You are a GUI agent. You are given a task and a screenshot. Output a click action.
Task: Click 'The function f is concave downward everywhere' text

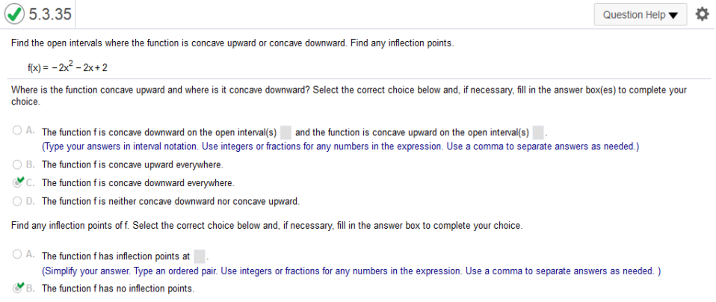coord(138,182)
